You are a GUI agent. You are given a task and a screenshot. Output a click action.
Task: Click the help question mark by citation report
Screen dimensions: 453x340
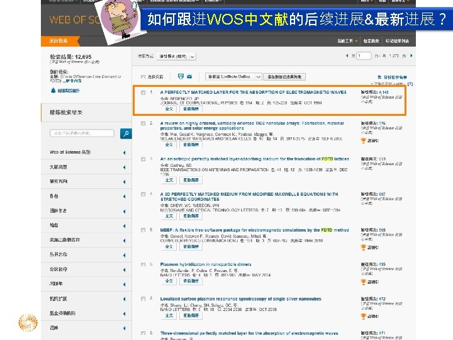(410, 84)
